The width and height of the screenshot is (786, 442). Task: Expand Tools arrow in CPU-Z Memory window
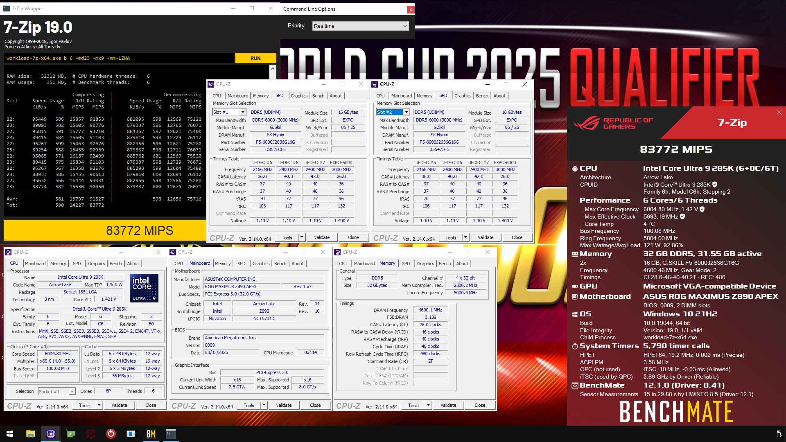(x=428, y=405)
